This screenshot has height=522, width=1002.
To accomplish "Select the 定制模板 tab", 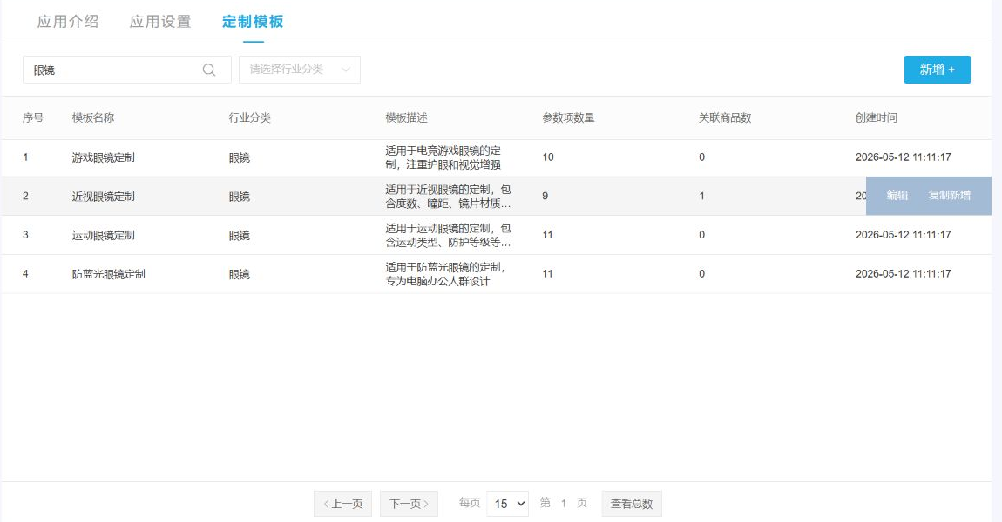I will (253, 22).
